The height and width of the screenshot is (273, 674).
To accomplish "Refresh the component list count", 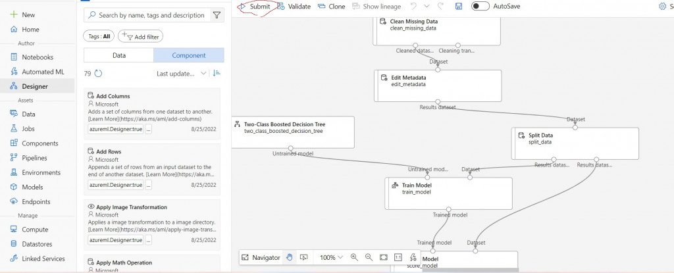I will (x=98, y=74).
